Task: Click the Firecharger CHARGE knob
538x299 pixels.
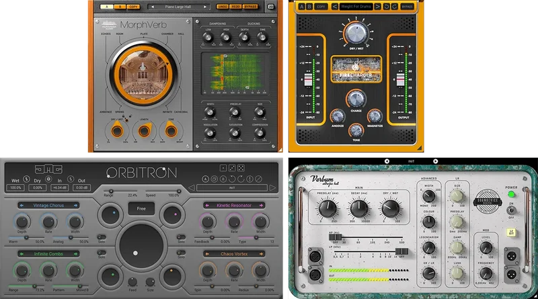Action: click(x=356, y=99)
